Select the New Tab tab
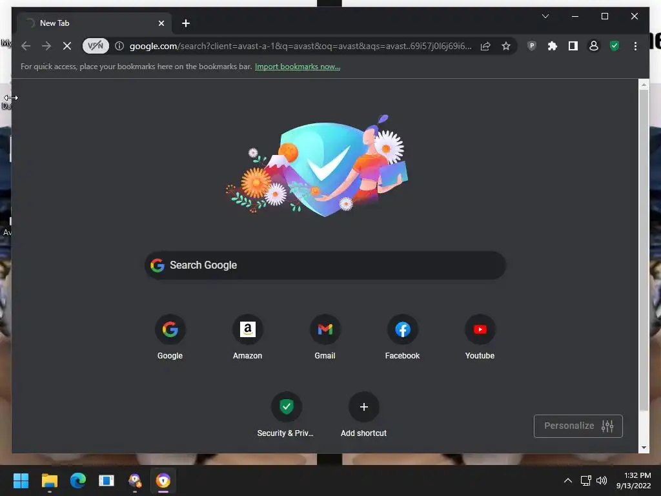Image resolution: width=661 pixels, height=496 pixels. coord(94,23)
